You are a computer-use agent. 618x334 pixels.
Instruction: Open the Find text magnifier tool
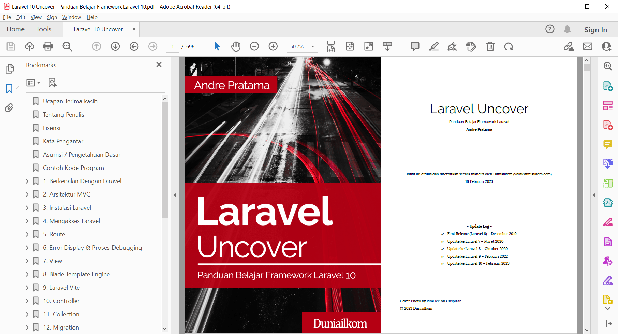tap(67, 46)
